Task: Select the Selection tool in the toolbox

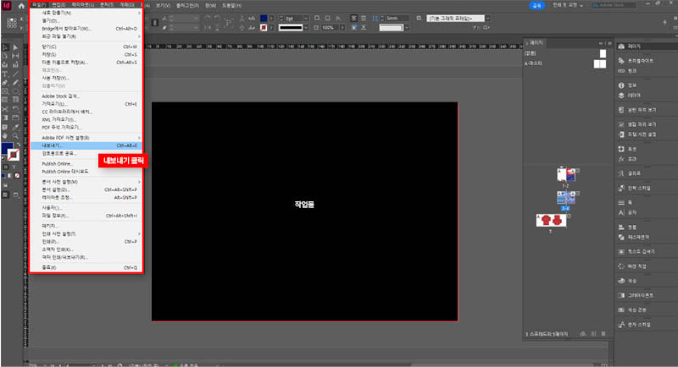Action: 5,47
